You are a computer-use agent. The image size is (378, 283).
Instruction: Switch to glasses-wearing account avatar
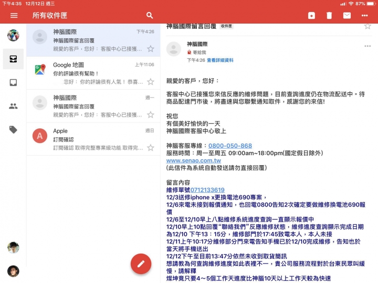click(13, 247)
